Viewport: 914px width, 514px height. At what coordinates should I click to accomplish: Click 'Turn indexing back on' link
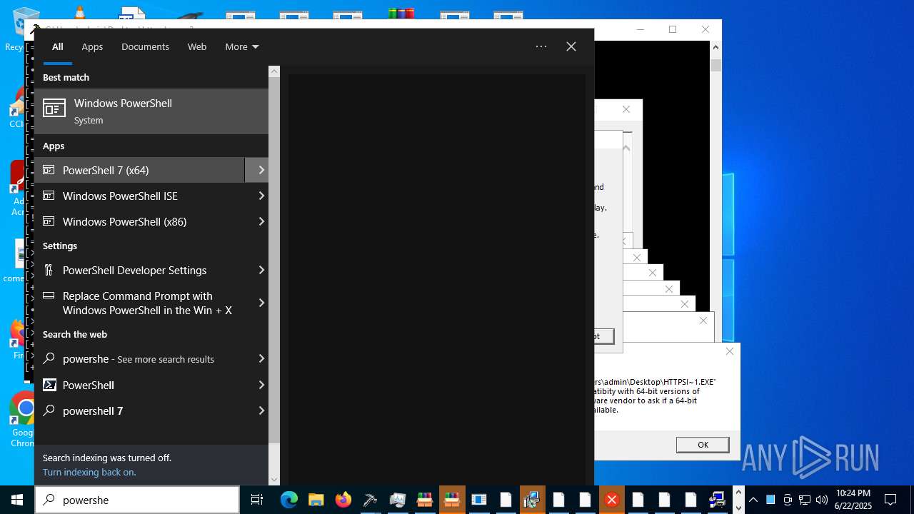click(x=89, y=472)
